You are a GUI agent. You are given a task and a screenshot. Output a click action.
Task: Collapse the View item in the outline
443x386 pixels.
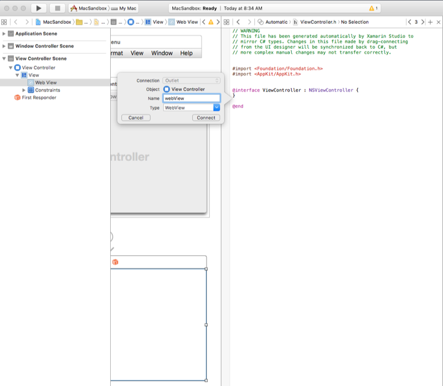coord(17,75)
